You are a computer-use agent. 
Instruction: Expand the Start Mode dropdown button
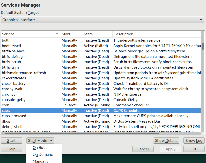tap(40, 141)
